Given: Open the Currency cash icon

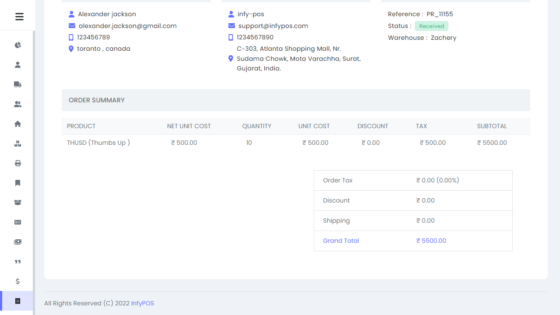Looking at the screenshot, I should click(x=17, y=242).
